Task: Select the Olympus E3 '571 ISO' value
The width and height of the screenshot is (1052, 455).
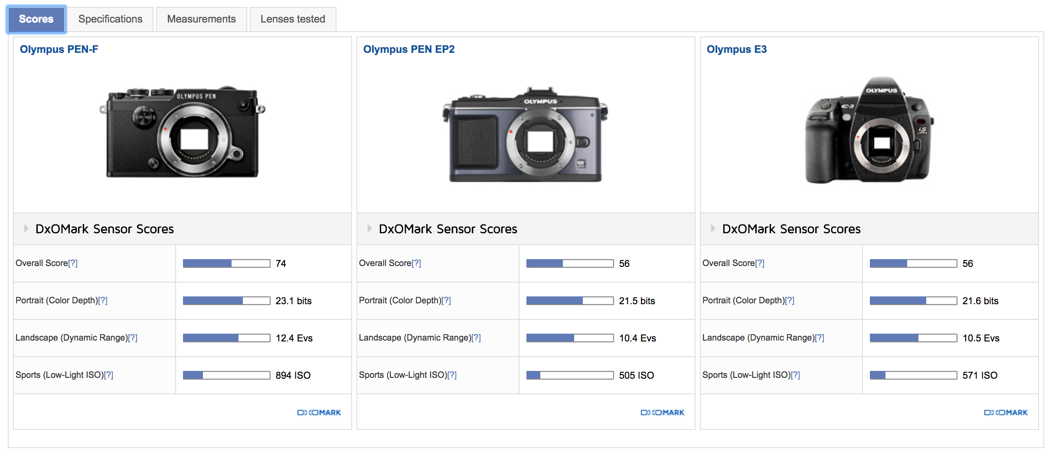Action: click(980, 375)
